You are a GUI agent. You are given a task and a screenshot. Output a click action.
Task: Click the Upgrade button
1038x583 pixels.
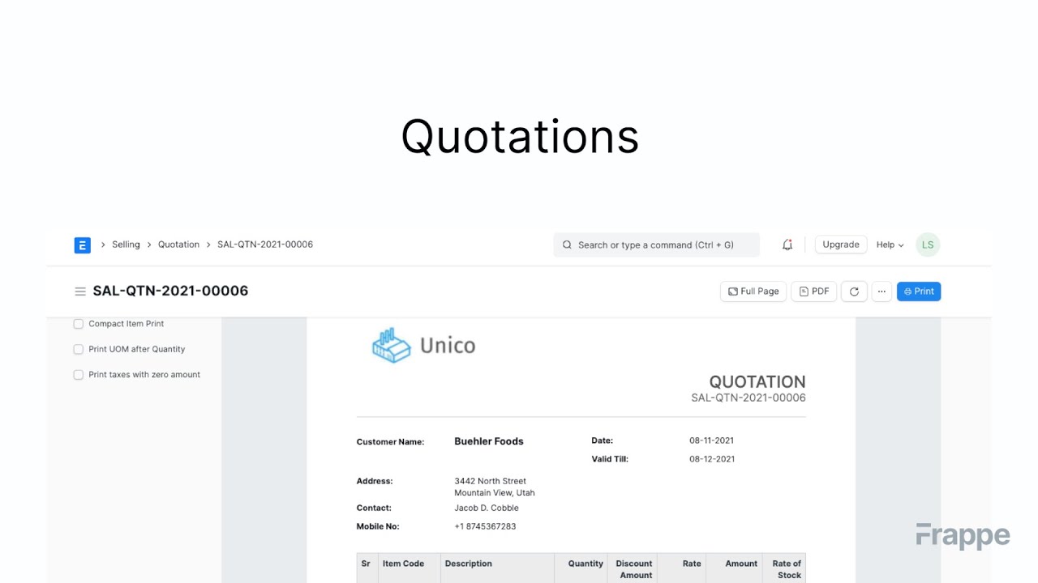click(x=841, y=245)
